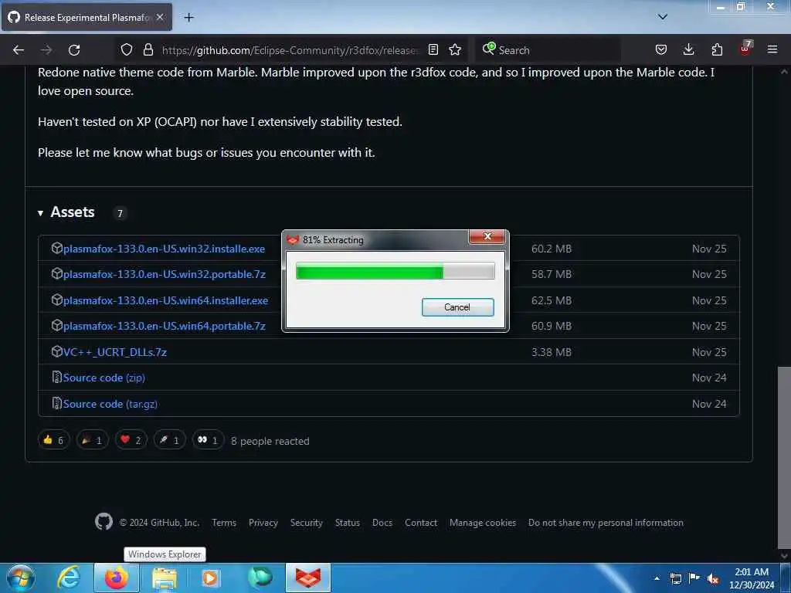Open uBlock Origin extension icon
Screen dimensions: 791x593
point(745,49)
